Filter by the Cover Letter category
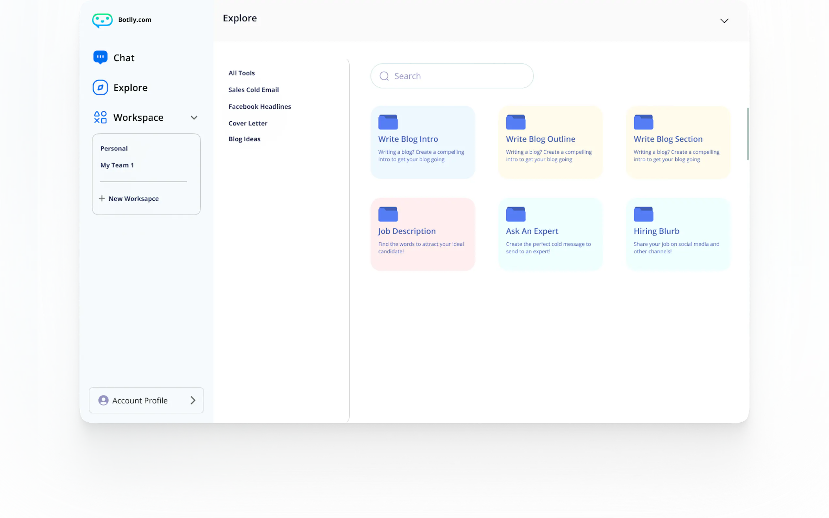829x518 pixels. (248, 123)
